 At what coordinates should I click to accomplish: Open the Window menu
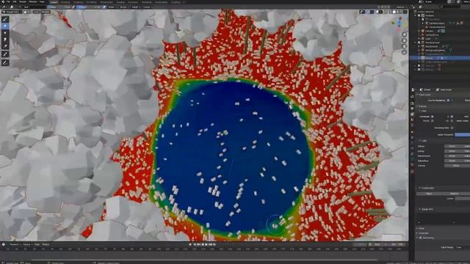[x=32, y=1]
